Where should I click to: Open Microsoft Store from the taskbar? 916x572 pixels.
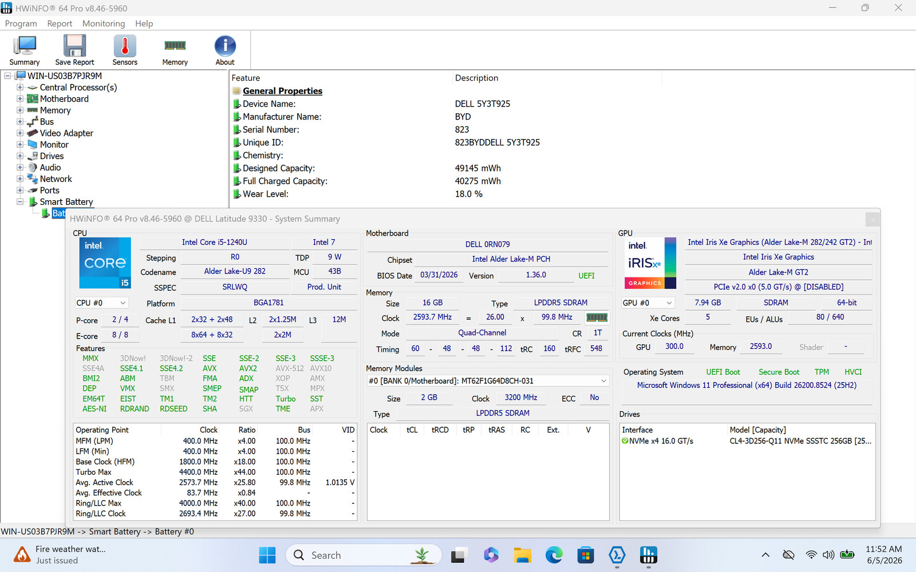[585, 555]
